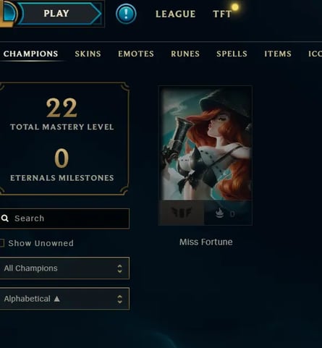Screen dimensions: 322x348
Task: Click the yellow notification dot next to TFT
Action: pyautogui.click(x=235, y=7)
